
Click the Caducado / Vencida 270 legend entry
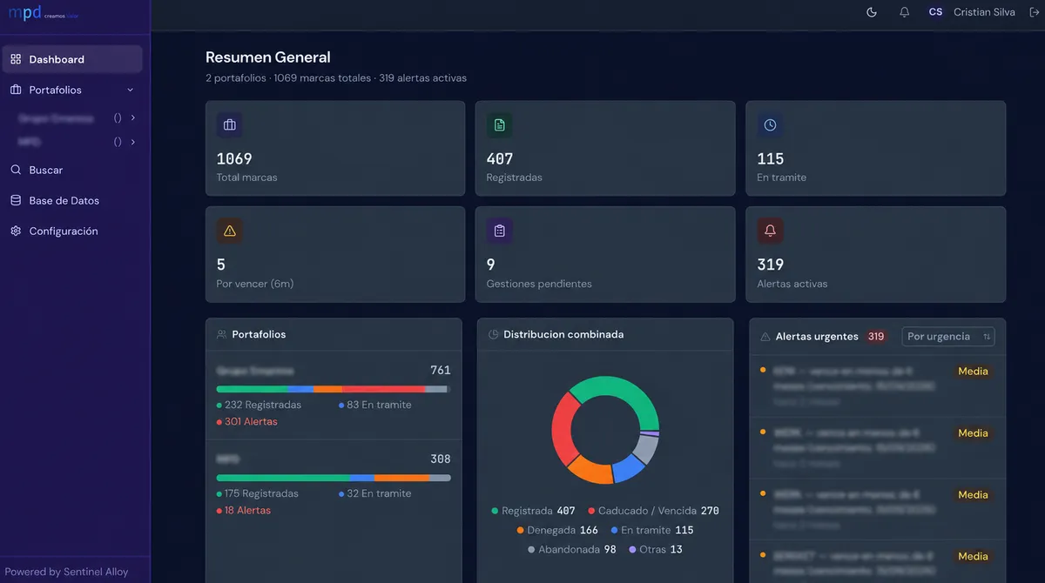(x=654, y=511)
